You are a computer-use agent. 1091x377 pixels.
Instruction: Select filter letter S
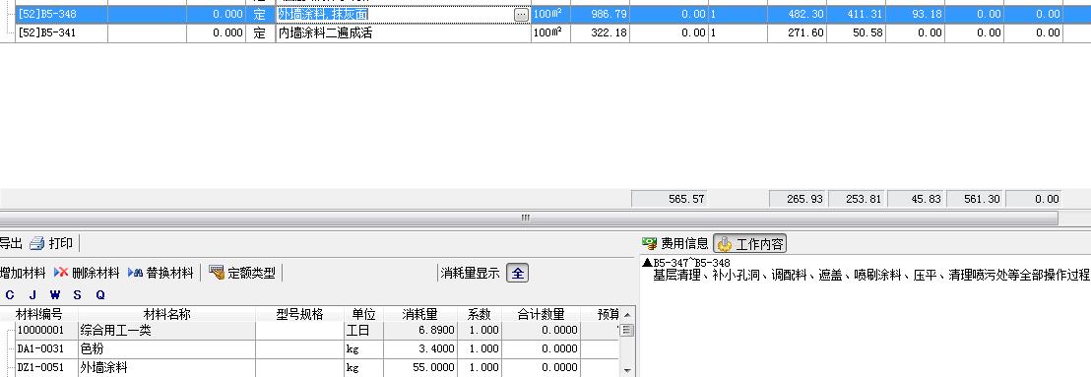pos(77,295)
